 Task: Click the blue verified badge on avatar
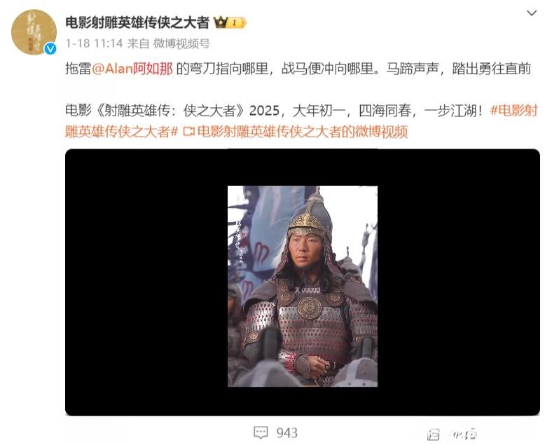coord(50,48)
